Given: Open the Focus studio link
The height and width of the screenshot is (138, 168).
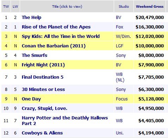Looking at the screenshot, I should [122, 99].
